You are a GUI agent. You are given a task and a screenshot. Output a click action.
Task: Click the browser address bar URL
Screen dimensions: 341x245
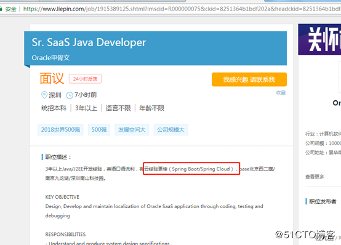click(182, 9)
